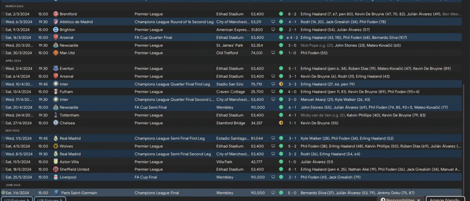Open the Brentford opponent link

68,14
